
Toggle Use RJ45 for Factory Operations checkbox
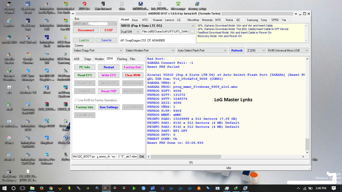click(x=76, y=100)
